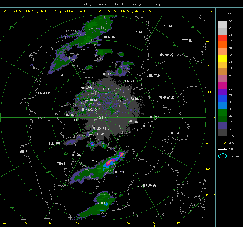Click the GADAG radar center label

point(103,118)
